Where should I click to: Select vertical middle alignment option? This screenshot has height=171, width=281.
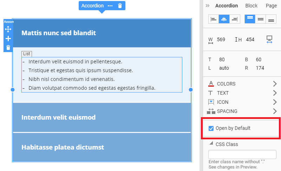pyautogui.click(x=260, y=19)
